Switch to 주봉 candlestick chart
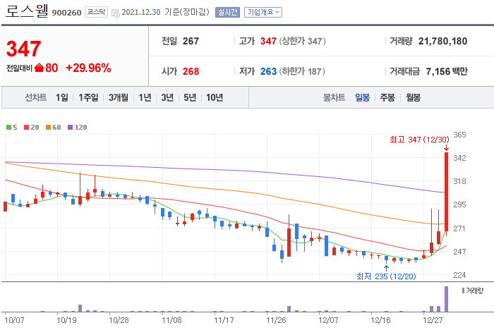The height and width of the screenshot is (330, 494). (387, 97)
